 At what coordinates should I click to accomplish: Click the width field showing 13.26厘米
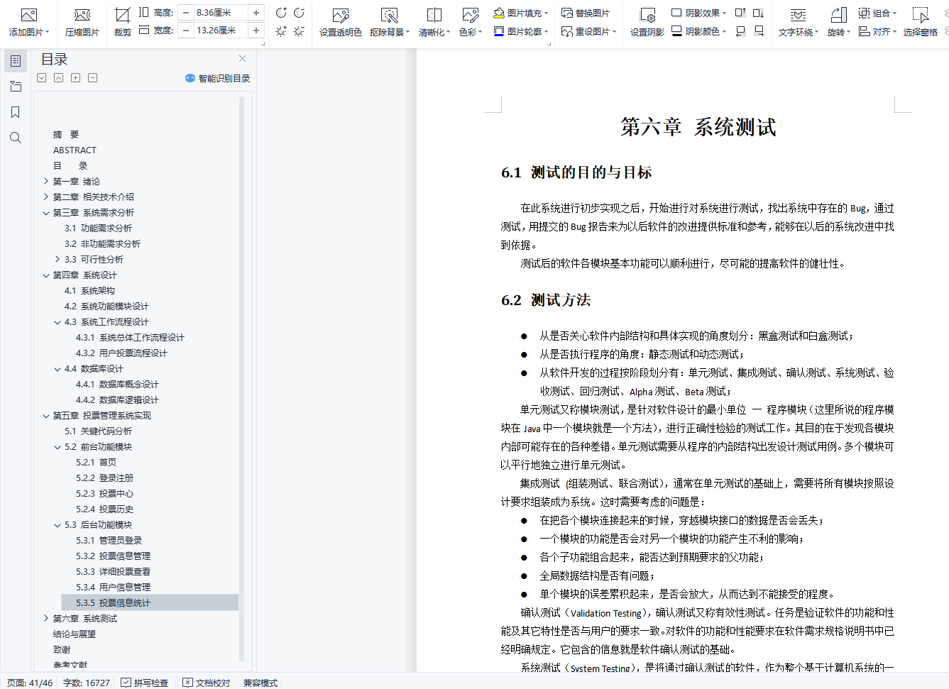(x=221, y=31)
